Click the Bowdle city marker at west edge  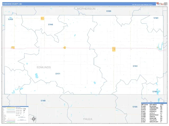[x=13, y=48]
